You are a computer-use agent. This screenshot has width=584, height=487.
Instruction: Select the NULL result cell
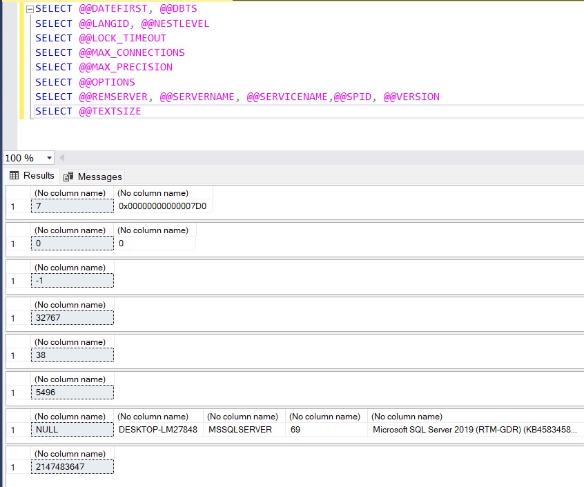click(72, 429)
